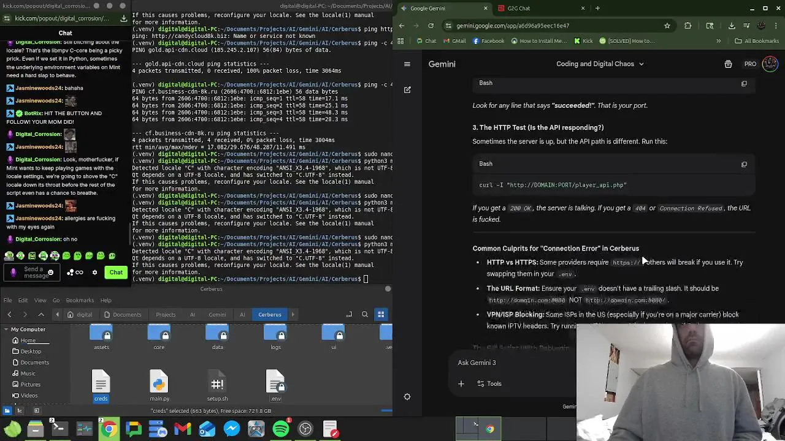Open the terminal from the taskbar
Screen dimensions: 785x441
coord(59,429)
